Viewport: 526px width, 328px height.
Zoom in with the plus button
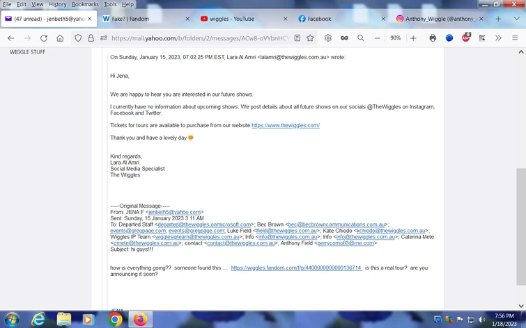(x=413, y=38)
